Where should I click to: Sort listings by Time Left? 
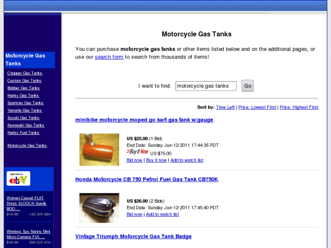coord(225,107)
